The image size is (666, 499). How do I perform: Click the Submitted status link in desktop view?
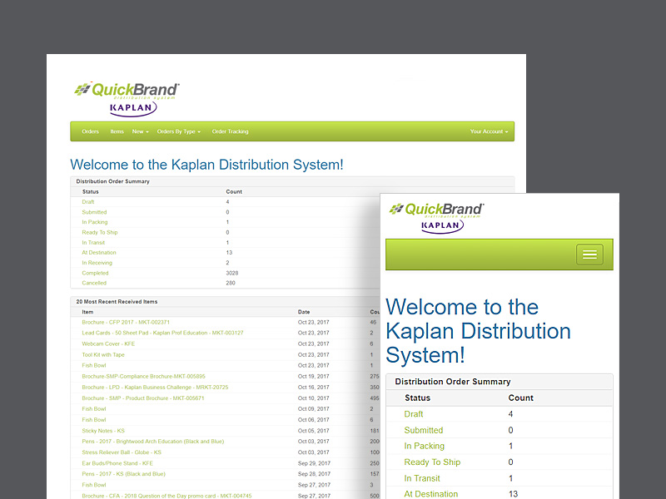tap(94, 212)
